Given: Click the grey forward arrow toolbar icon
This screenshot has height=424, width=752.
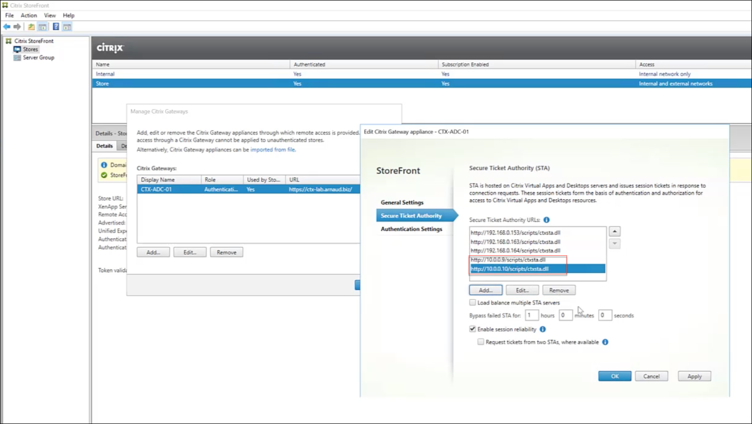Looking at the screenshot, I should point(17,27).
